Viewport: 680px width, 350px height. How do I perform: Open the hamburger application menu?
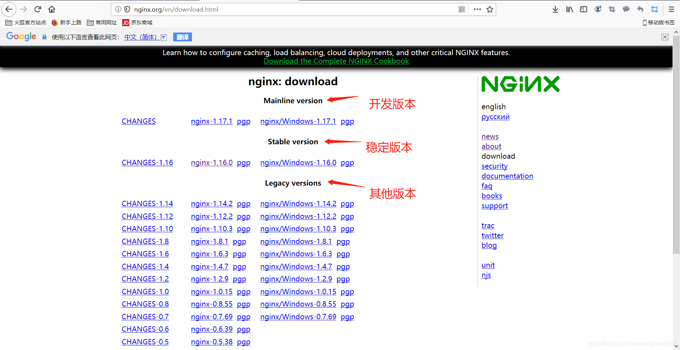point(671,10)
